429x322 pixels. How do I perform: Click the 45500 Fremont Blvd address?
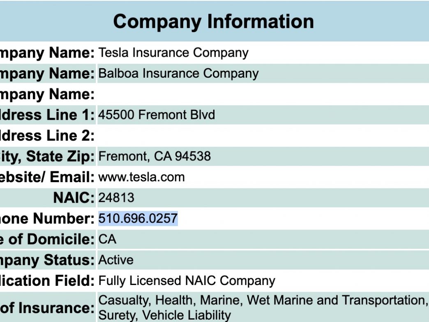click(157, 115)
